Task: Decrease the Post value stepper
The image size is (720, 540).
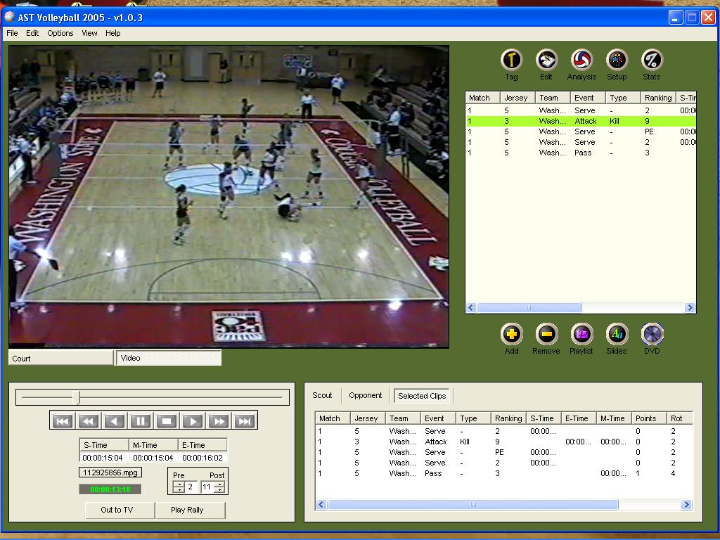Action: click(219, 489)
